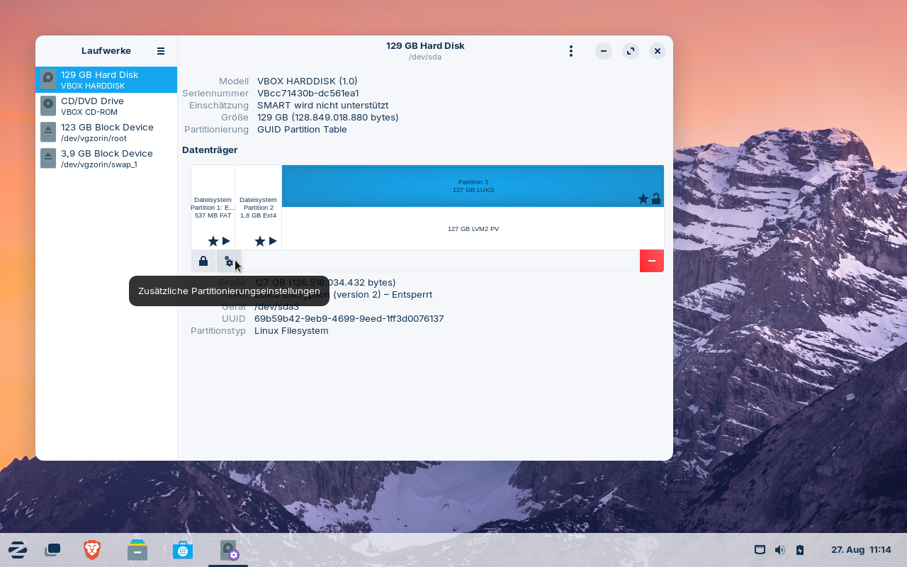Select Partition 3 127 GB LUKS block
The image size is (907, 567).
473,186
